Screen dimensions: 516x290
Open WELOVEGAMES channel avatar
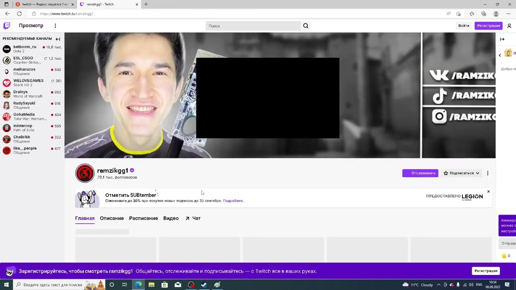click(x=6, y=83)
